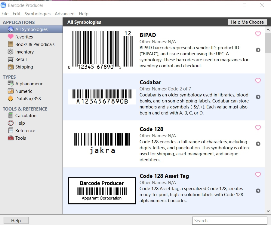The image size is (271, 225).
Task: Click the Help Me Choose button
Action: (x=247, y=22)
